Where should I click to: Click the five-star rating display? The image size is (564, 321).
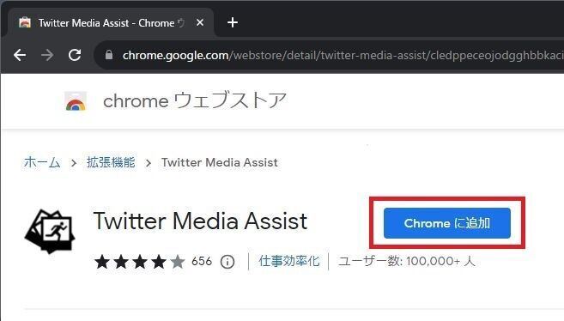[140, 262]
